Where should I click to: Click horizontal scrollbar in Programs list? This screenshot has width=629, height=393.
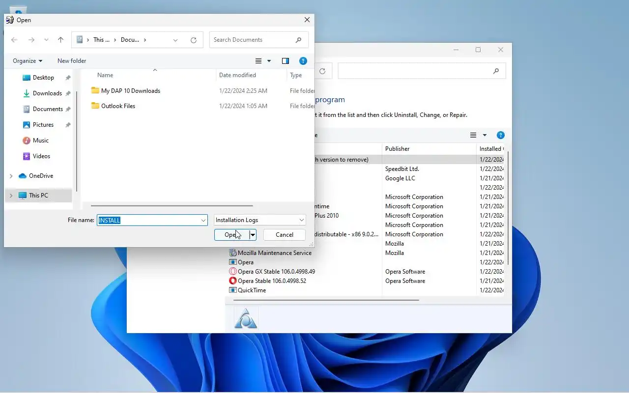(x=326, y=300)
